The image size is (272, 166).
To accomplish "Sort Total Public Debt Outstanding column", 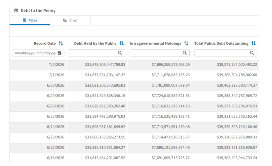I will pos(253,43).
